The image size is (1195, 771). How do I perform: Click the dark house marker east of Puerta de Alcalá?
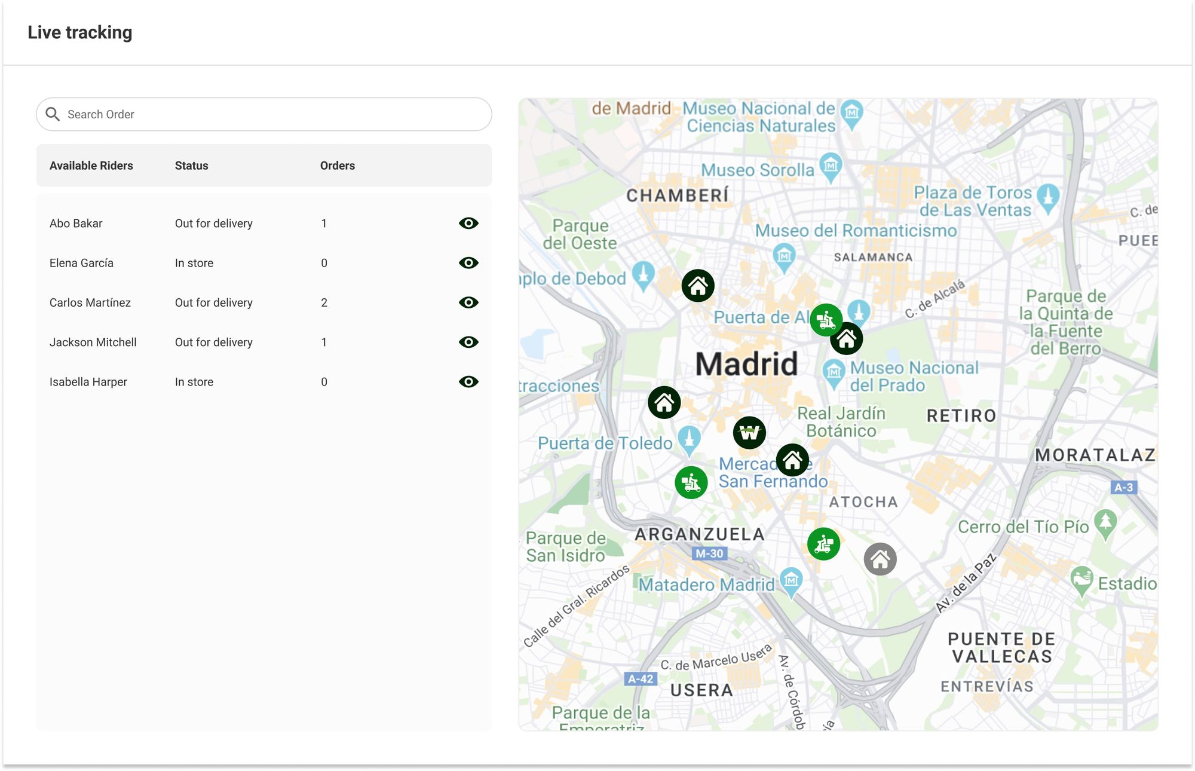coord(847,338)
